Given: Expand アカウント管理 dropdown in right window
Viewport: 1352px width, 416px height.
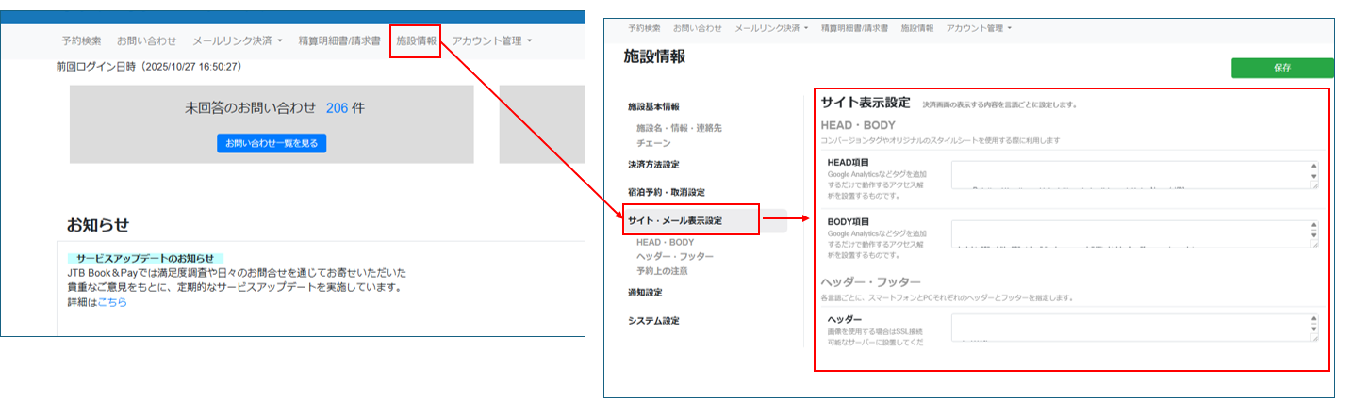Looking at the screenshot, I should point(979,28).
